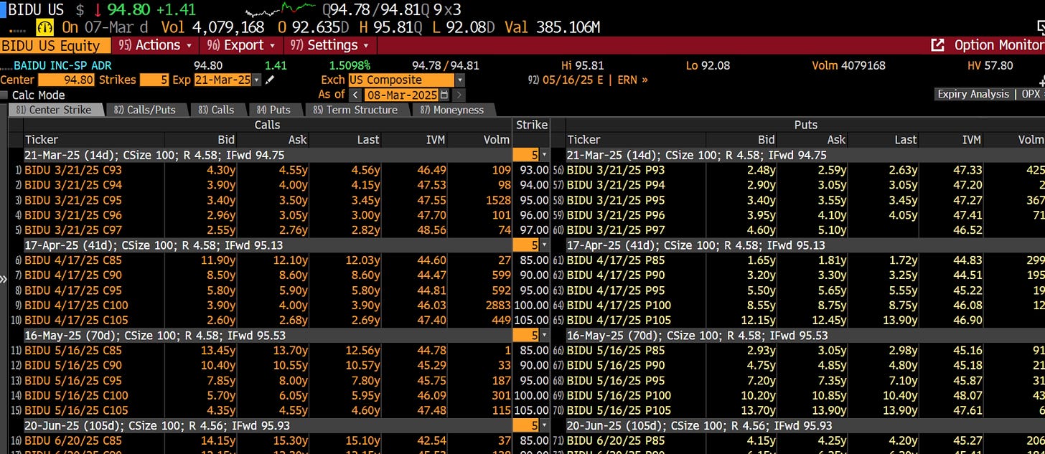Go to next As of date arrow

pos(459,95)
